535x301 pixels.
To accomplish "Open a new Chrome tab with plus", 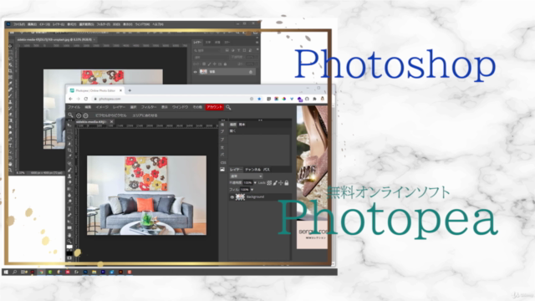I will pos(130,91).
